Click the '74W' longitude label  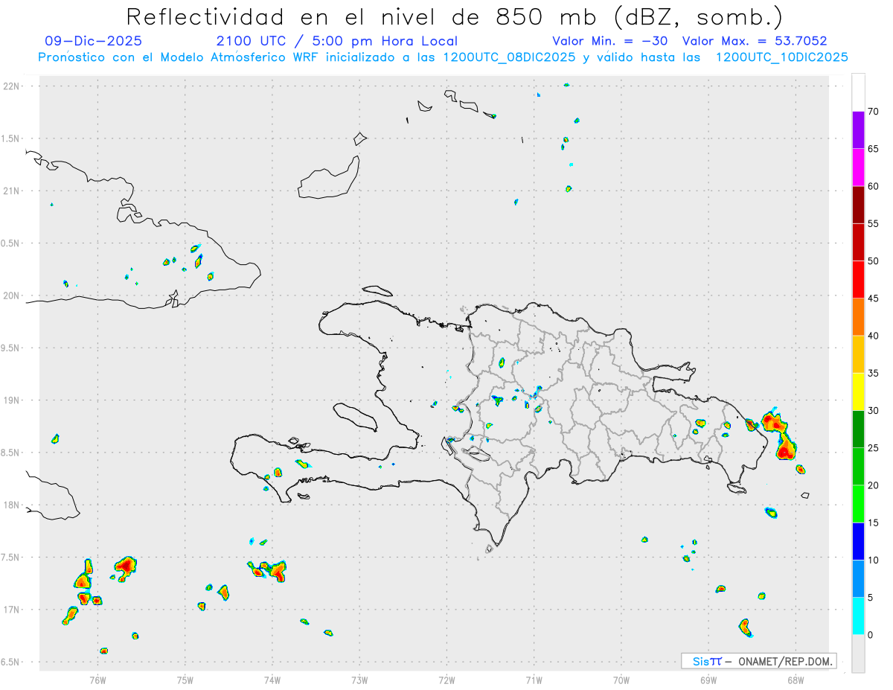tap(272, 680)
